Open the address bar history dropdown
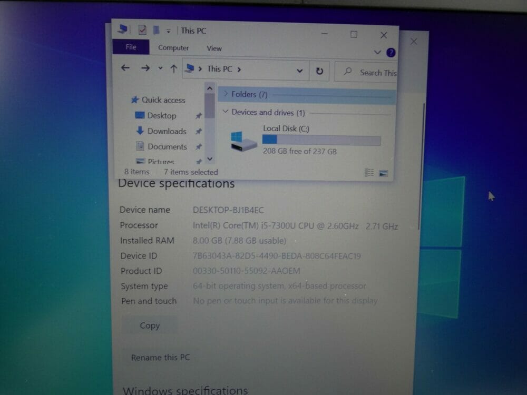The image size is (527, 395). click(299, 71)
